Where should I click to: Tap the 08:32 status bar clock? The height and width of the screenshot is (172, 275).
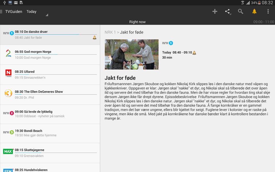pyautogui.click(x=268, y=3)
